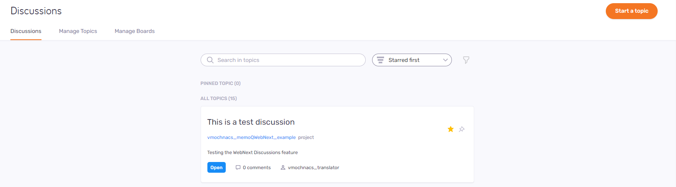Screen dimensions: 676x187
Task: Click the vmochnacs_translator author name
Action: (313, 168)
